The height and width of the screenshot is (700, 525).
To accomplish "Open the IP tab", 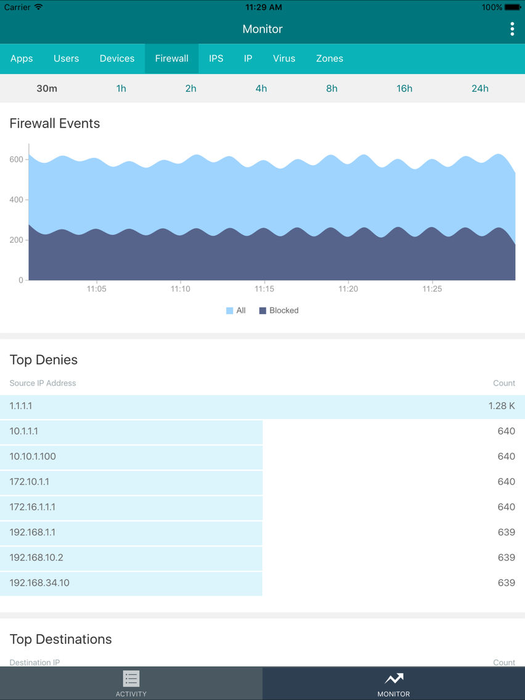I will [x=248, y=59].
